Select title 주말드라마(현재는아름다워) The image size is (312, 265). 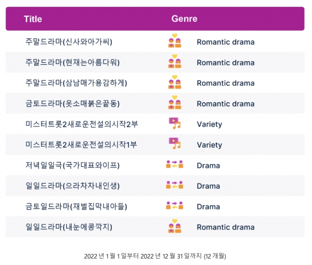pos(73,63)
